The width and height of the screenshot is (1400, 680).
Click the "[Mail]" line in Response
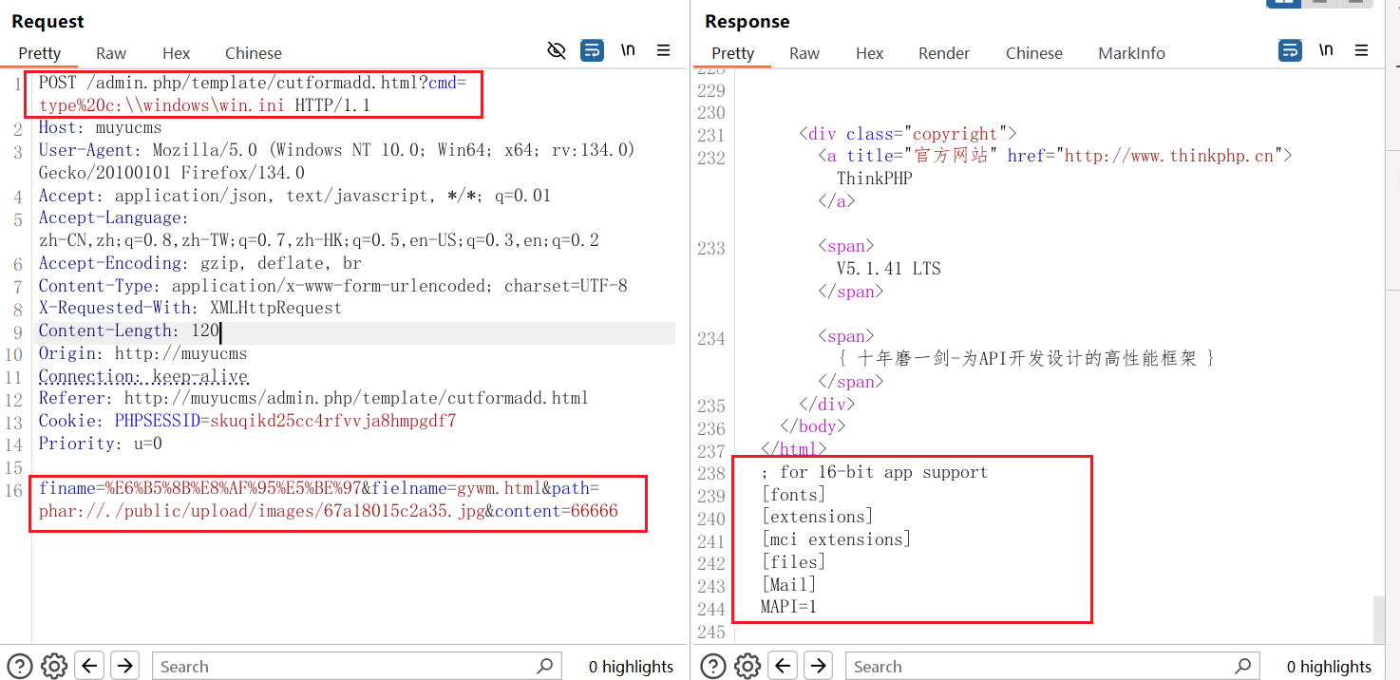[788, 584]
